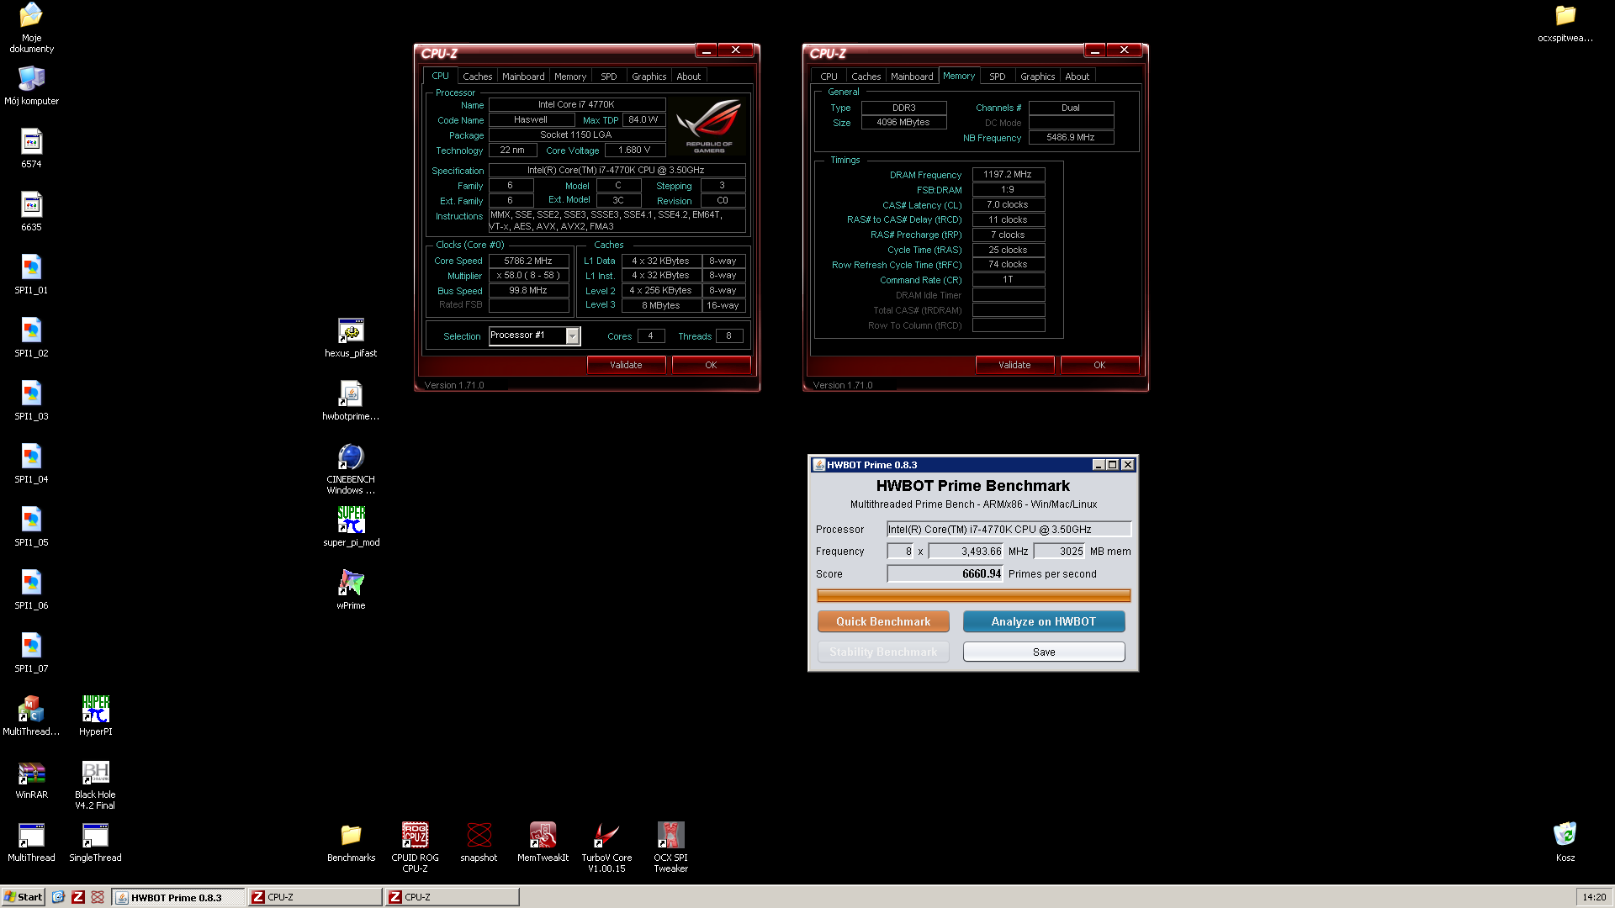This screenshot has width=1615, height=908.
Task: Click Validate in Memory CPU-Z window
Action: (1014, 365)
